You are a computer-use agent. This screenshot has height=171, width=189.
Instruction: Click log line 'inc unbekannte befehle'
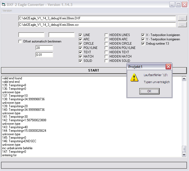point(17,148)
